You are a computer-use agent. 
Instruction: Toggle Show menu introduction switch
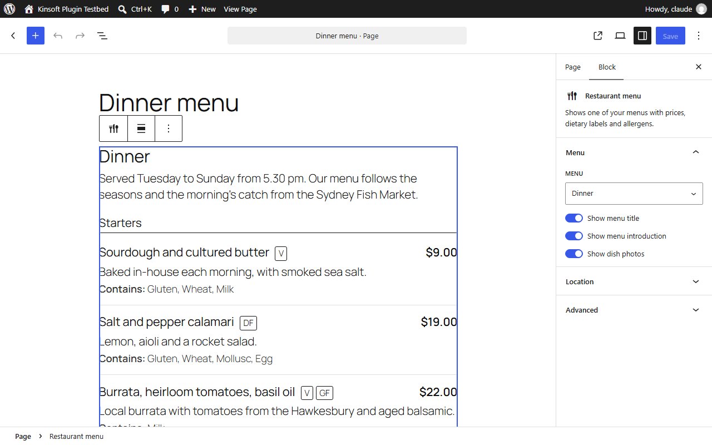(x=574, y=236)
